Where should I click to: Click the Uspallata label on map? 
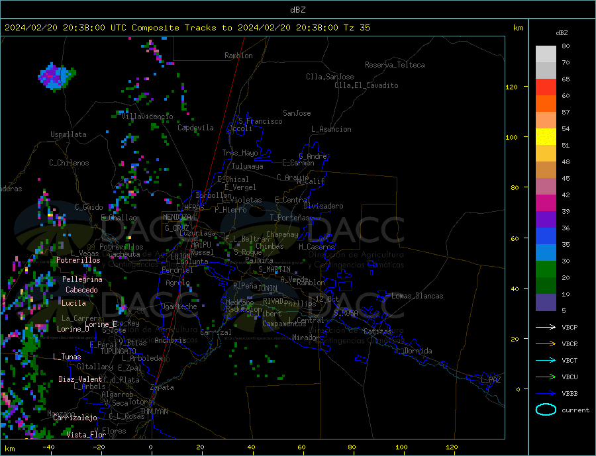coord(68,134)
